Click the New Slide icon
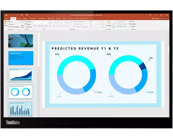The width and height of the screenshot is (173, 139). [x=23, y=23]
